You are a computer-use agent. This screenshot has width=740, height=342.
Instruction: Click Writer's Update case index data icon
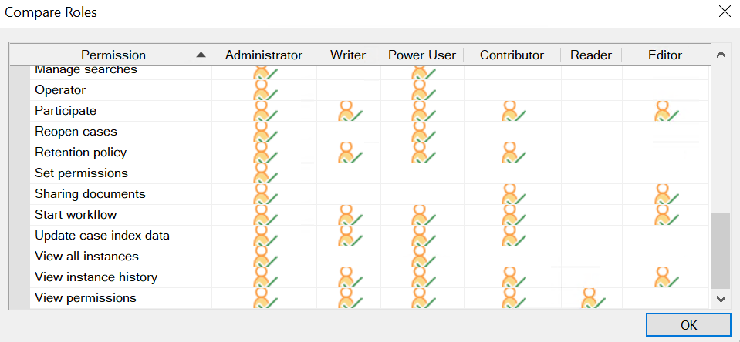pos(350,236)
